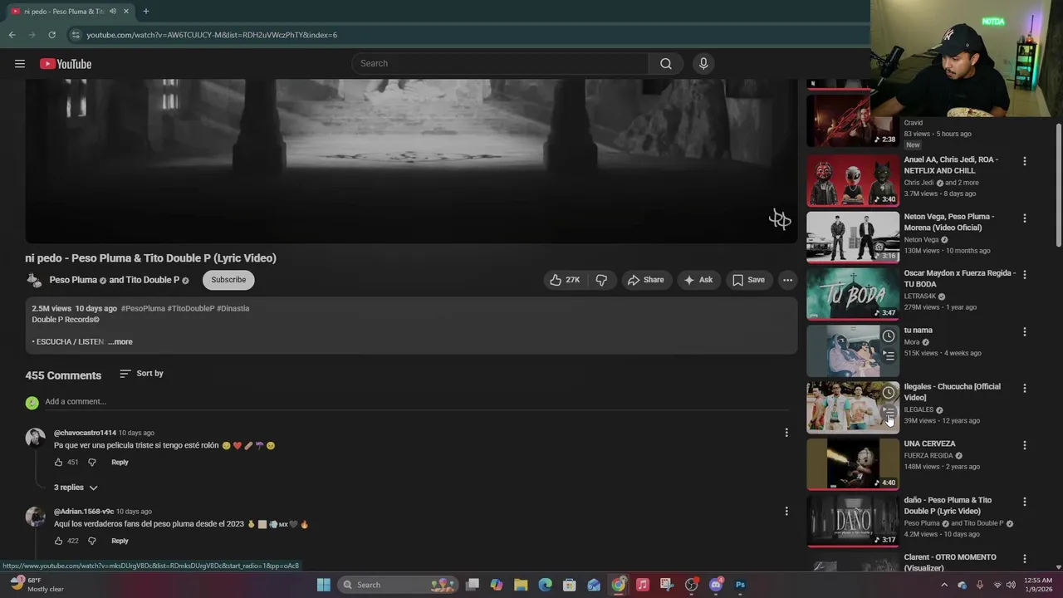Click the search magnifier button
This screenshot has width=1063, height=598.
coord(666,64)
